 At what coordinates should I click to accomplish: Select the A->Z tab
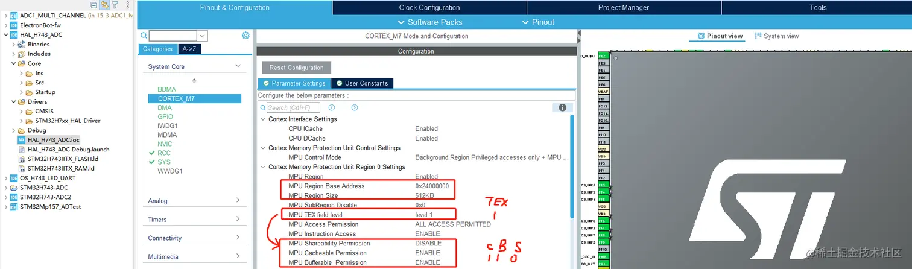[x=189, y=49]
